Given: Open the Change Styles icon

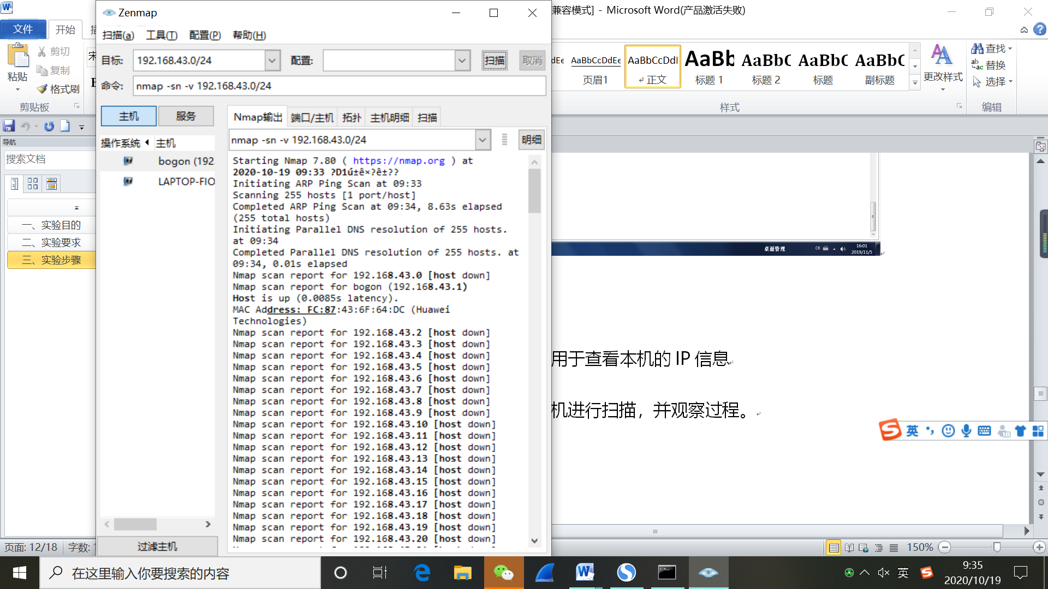Looking at the screenshot, I should coord(942,56).
